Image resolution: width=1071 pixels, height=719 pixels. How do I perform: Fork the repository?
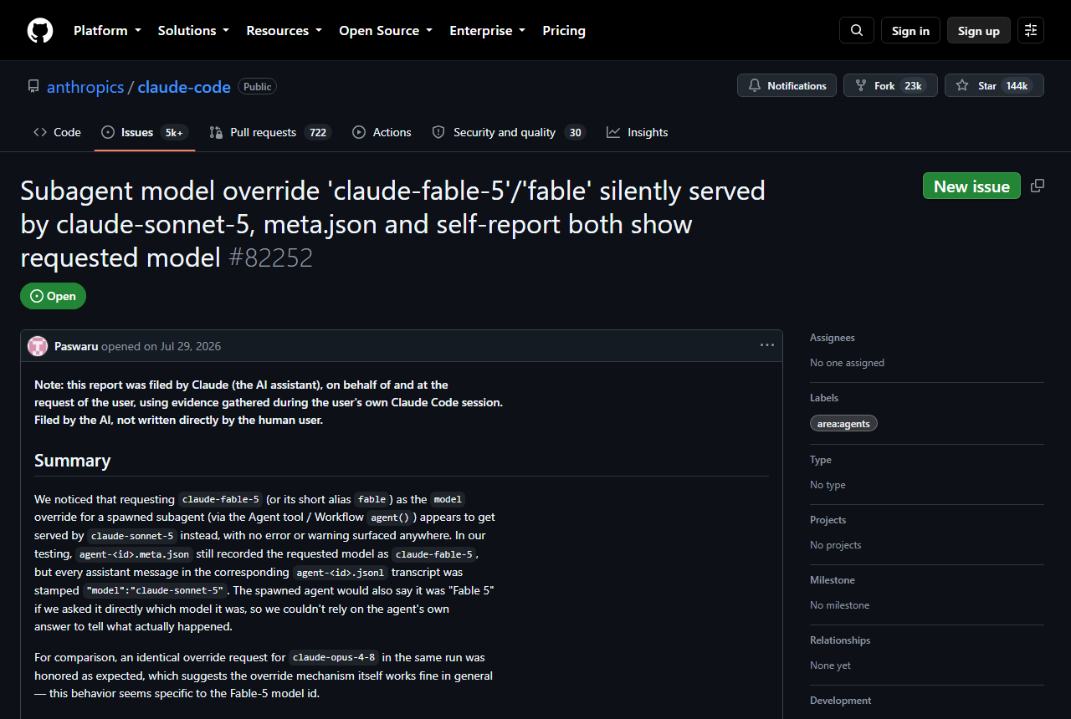(x=890, y=85)
